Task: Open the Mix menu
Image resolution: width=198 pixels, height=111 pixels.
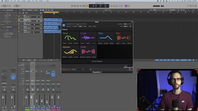Action: click(33, 1)
